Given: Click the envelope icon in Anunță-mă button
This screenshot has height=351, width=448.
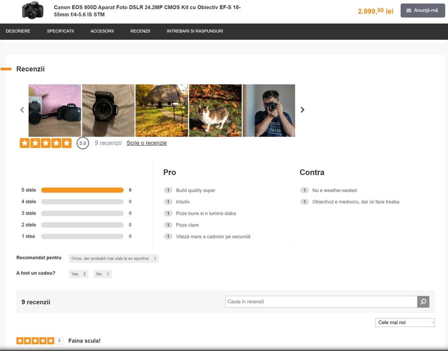Looking at the screenshot, I should pos(409,11).
